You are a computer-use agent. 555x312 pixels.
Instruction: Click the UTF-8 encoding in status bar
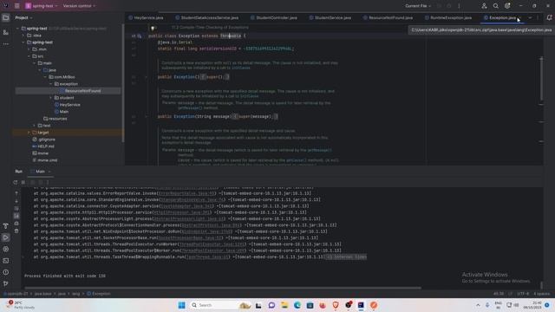pos(523,294)
